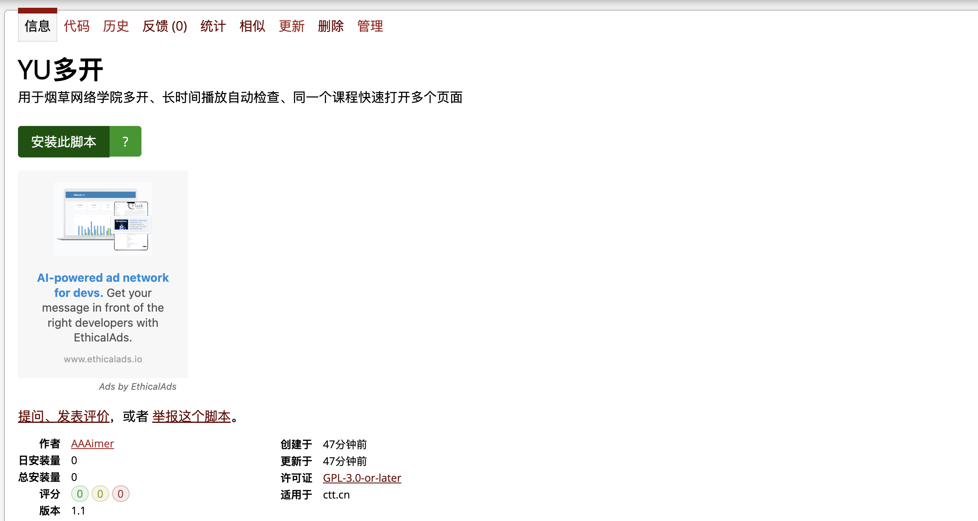Open the 管理 tab

(x=370, y=26)
